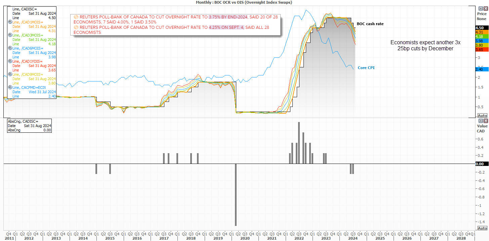Click the 2020 year label on time axis
Image resolution: width=489 pixels, height=241 pixels.
[245, 238]
